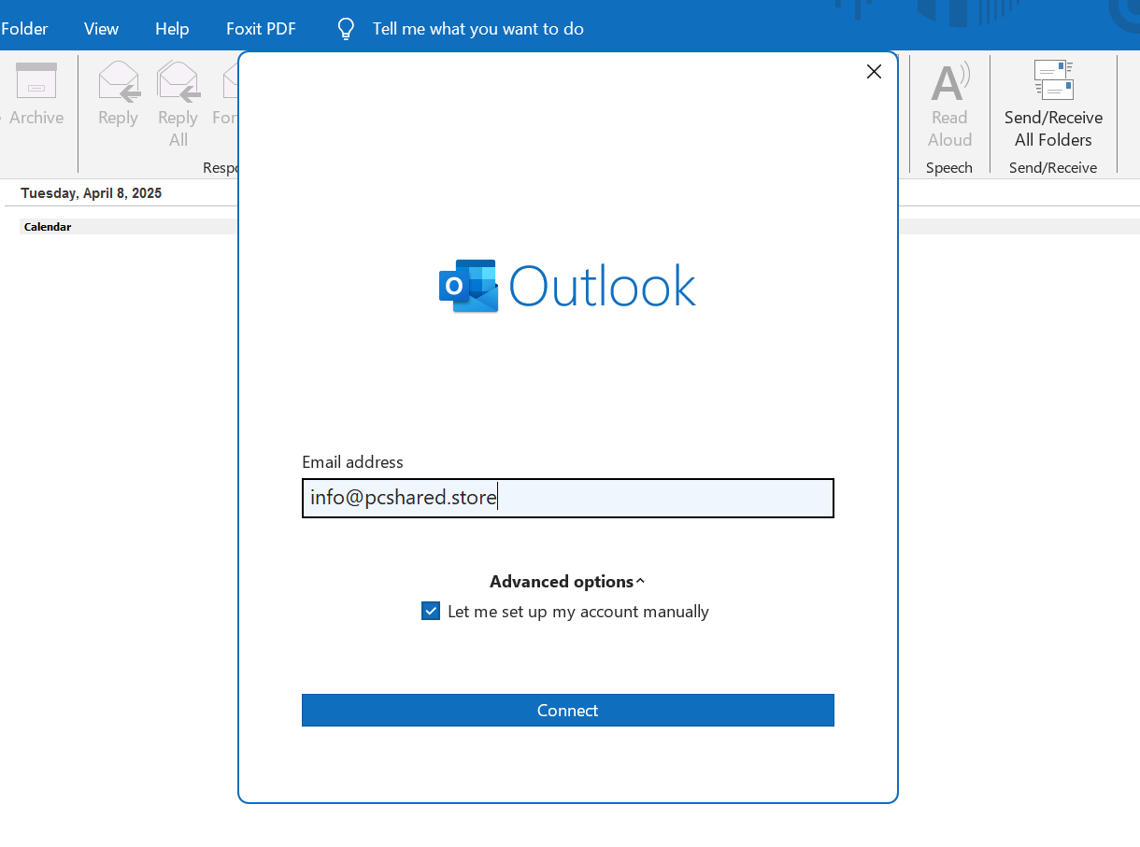Click the Reply envelope icon
The height and width of the screenshot is (847, 1140).
point(119,81)
